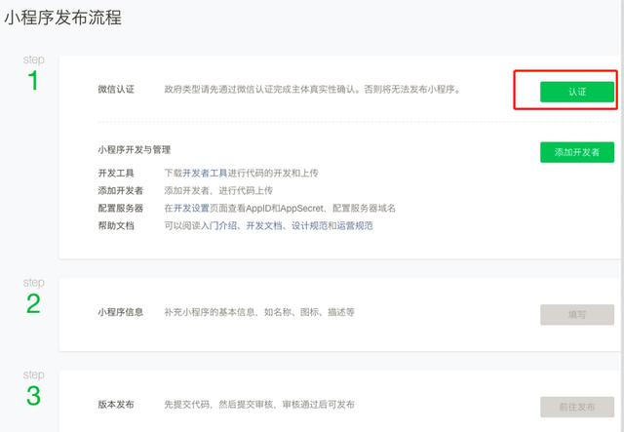Click the grey 填写 button
624x432 pixels.
click(x=577, y=314)
